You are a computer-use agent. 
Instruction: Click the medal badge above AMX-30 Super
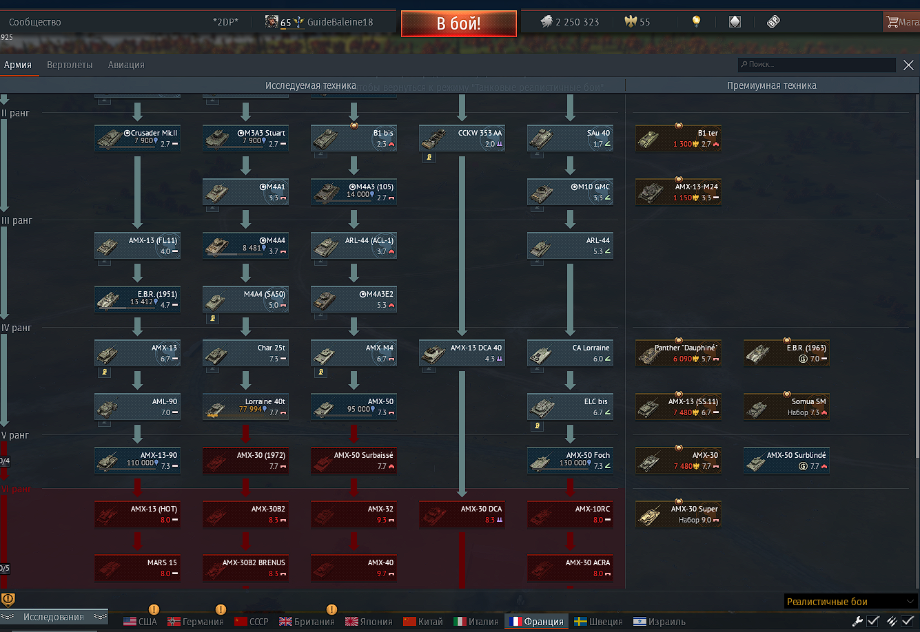(678, 501)
